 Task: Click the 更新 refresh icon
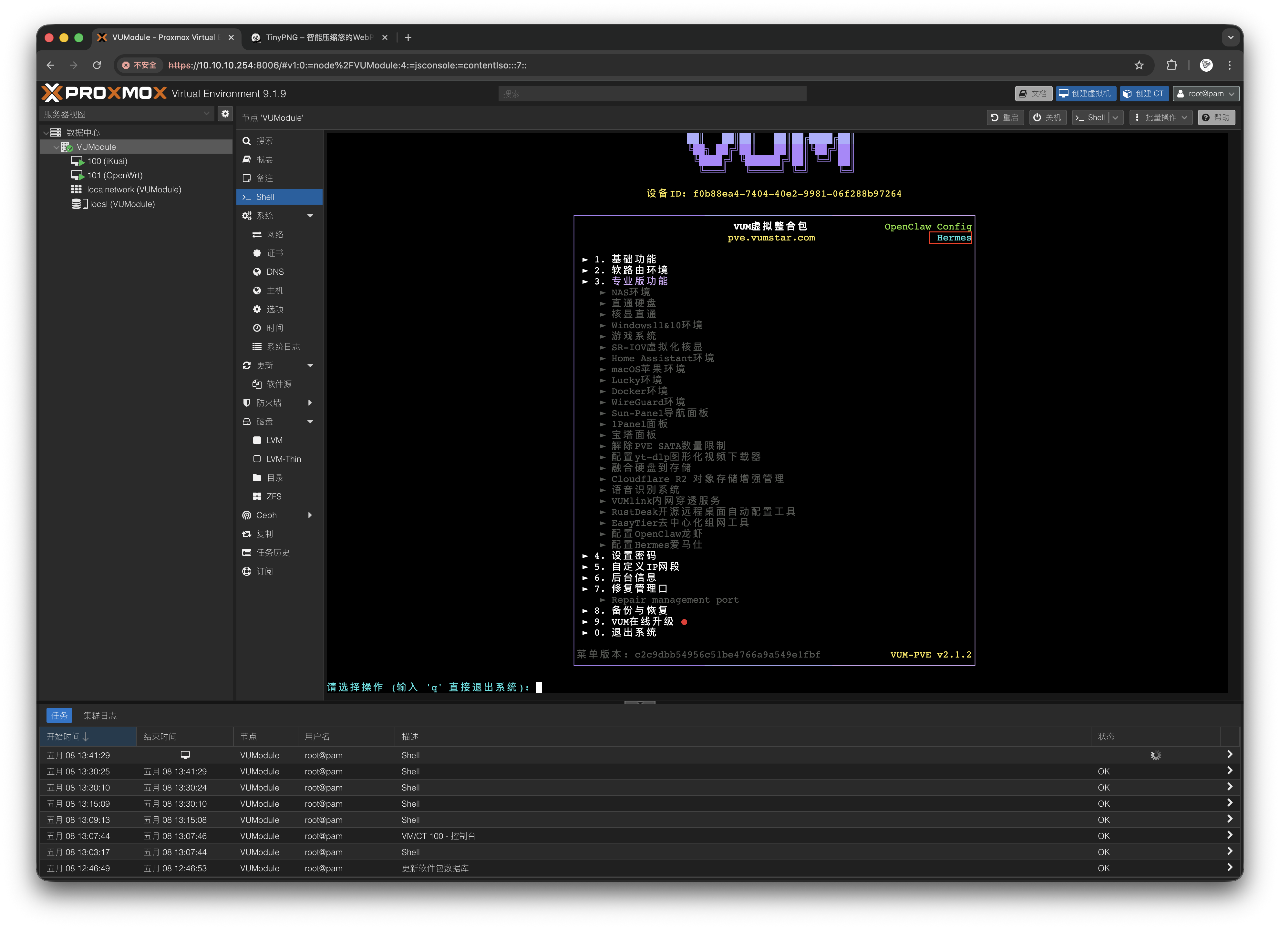247,365
